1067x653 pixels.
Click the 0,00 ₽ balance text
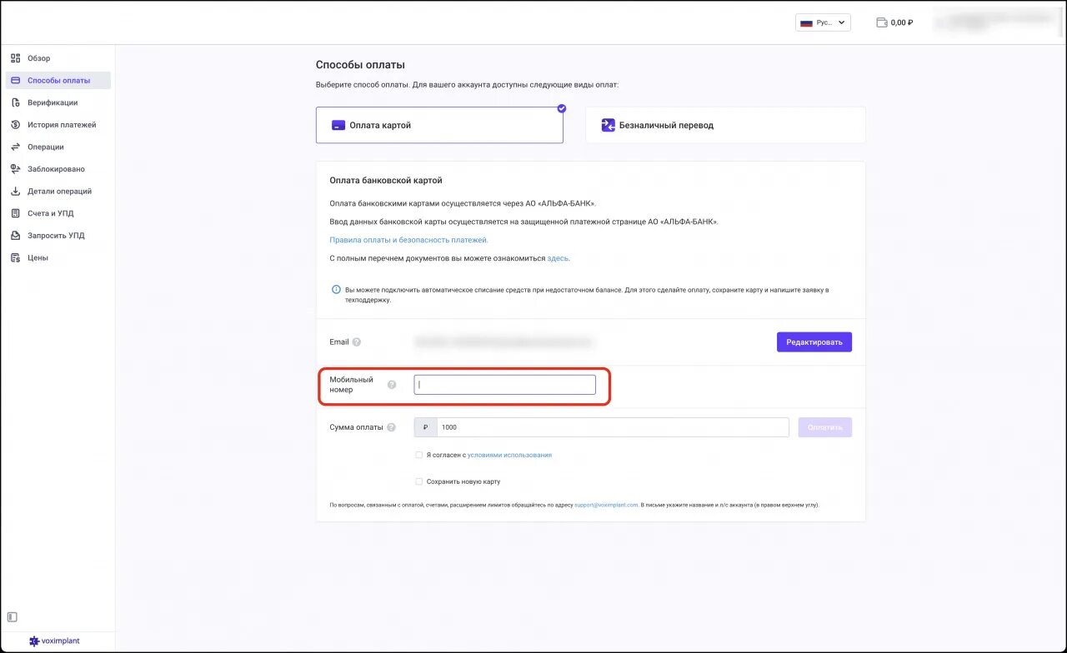(x=902, y=22)
